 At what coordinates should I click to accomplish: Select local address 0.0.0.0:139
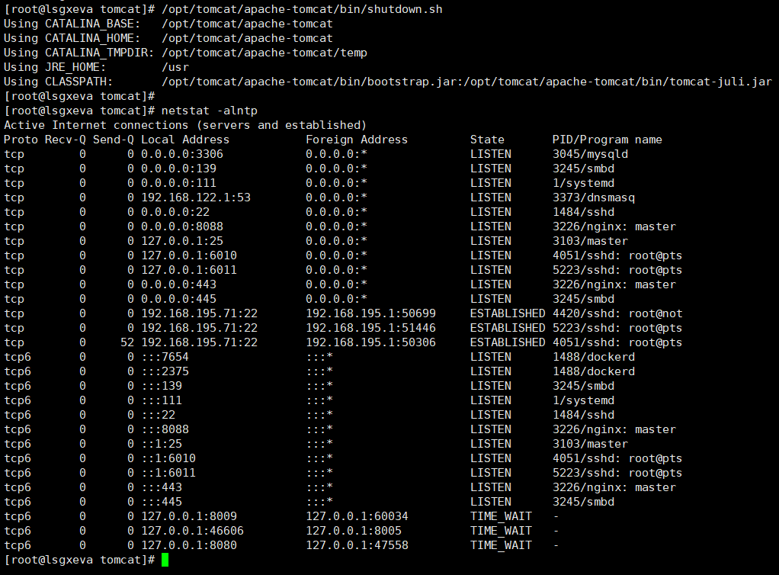[x=178, y=169]
